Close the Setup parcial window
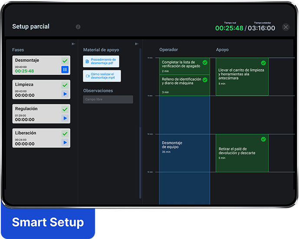Screen dimensions: 299x239 pyautogui.click(x=286, y=27)
